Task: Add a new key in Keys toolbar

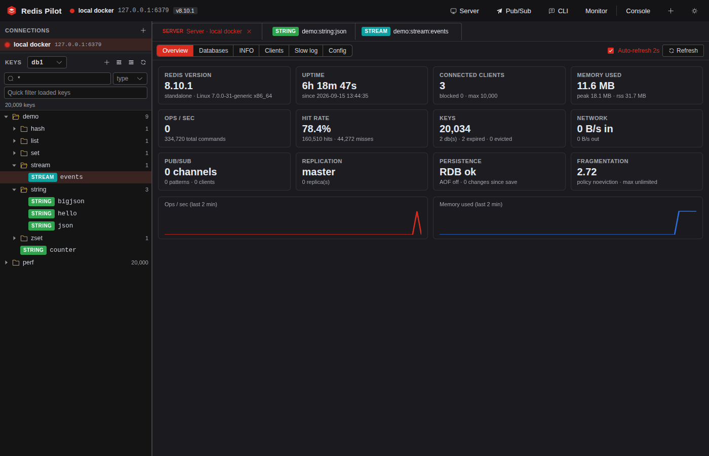Action: coord(107,62)
